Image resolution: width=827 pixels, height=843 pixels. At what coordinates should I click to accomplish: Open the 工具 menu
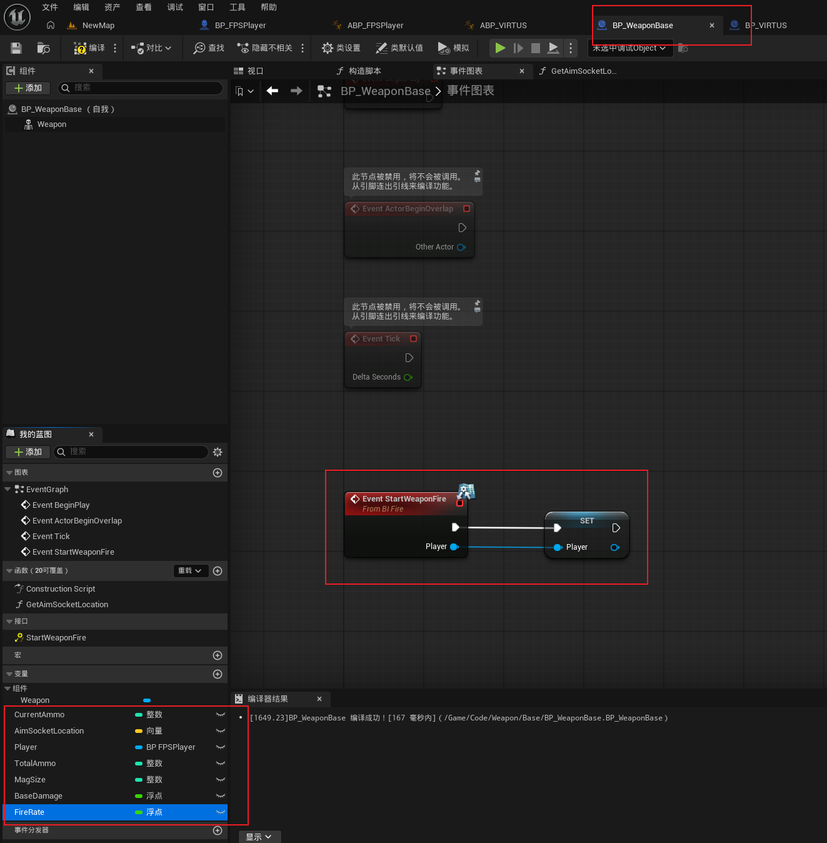coord(238,8)
